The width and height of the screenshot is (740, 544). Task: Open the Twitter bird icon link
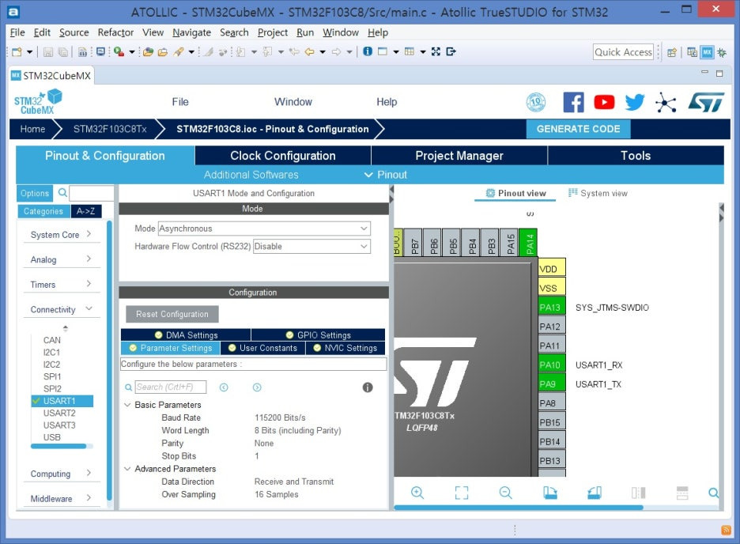point(635,102)
